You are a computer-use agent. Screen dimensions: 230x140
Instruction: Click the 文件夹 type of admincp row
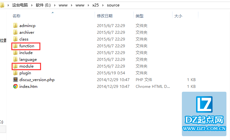141,26
